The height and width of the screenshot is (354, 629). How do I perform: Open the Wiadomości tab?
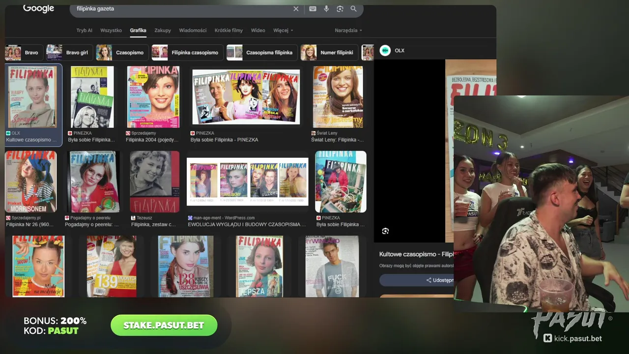click(193, 30)
